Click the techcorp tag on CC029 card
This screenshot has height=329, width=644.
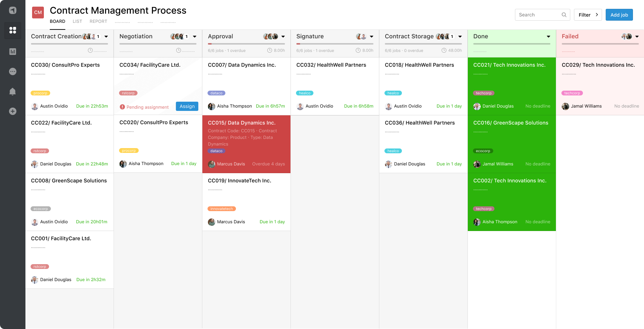point(572,93)
